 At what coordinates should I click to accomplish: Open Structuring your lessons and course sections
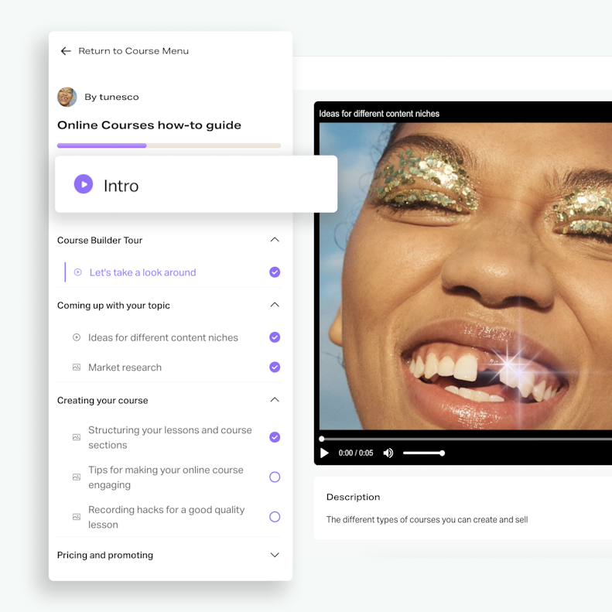[x=169, y=438]
